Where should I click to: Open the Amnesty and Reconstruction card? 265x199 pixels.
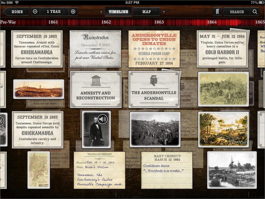[x=95, y=90]
